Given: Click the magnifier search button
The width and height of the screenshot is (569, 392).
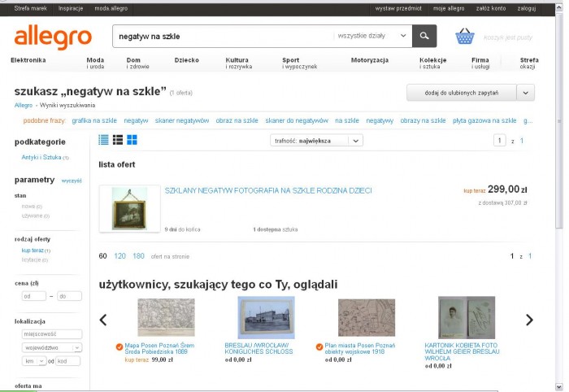Looking at the screenshot, I should click(x=424, y=36).
